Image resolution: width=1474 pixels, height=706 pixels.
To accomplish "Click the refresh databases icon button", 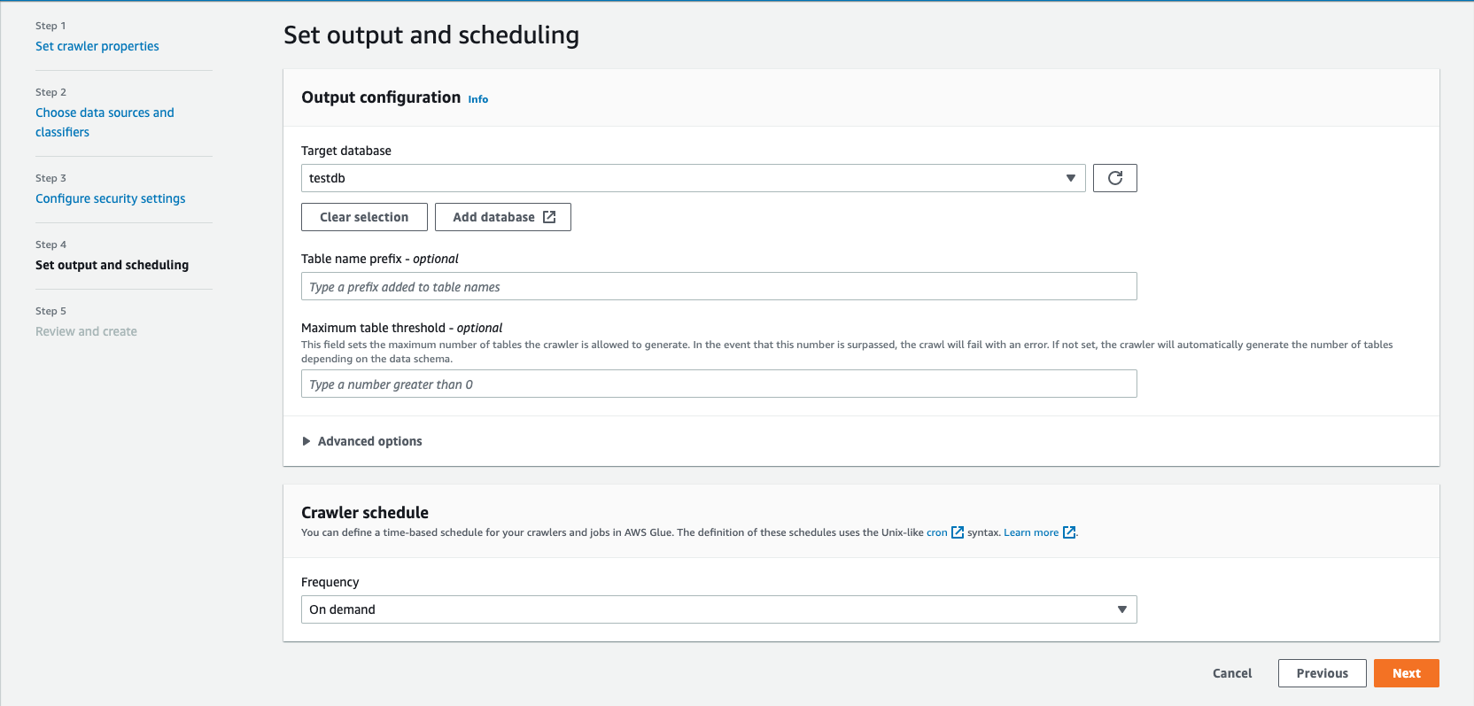I will tap(1114, 178).
